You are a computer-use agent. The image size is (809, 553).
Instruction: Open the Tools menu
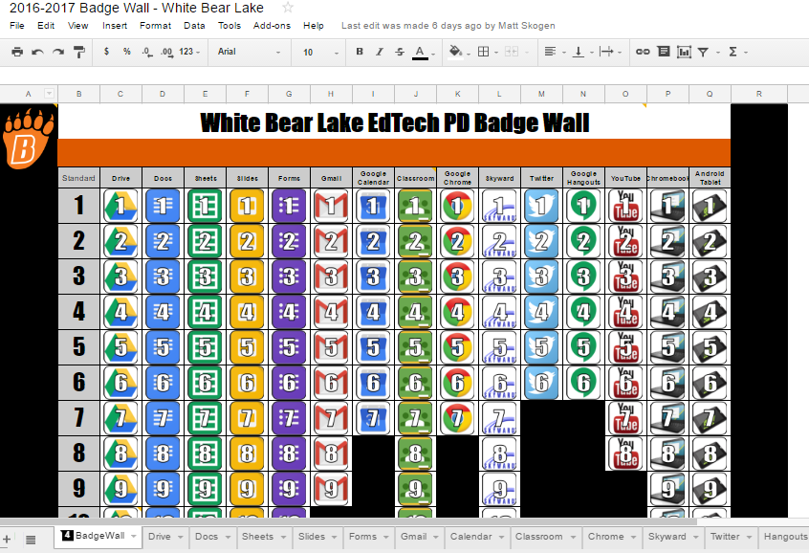(230, 25)
